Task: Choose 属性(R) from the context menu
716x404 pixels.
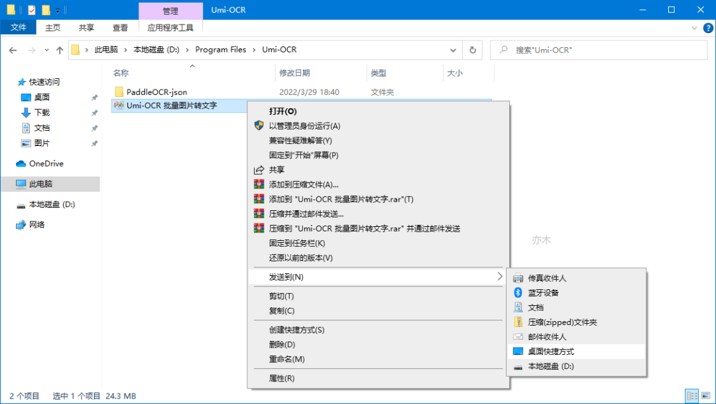Action: coord(282,378)
